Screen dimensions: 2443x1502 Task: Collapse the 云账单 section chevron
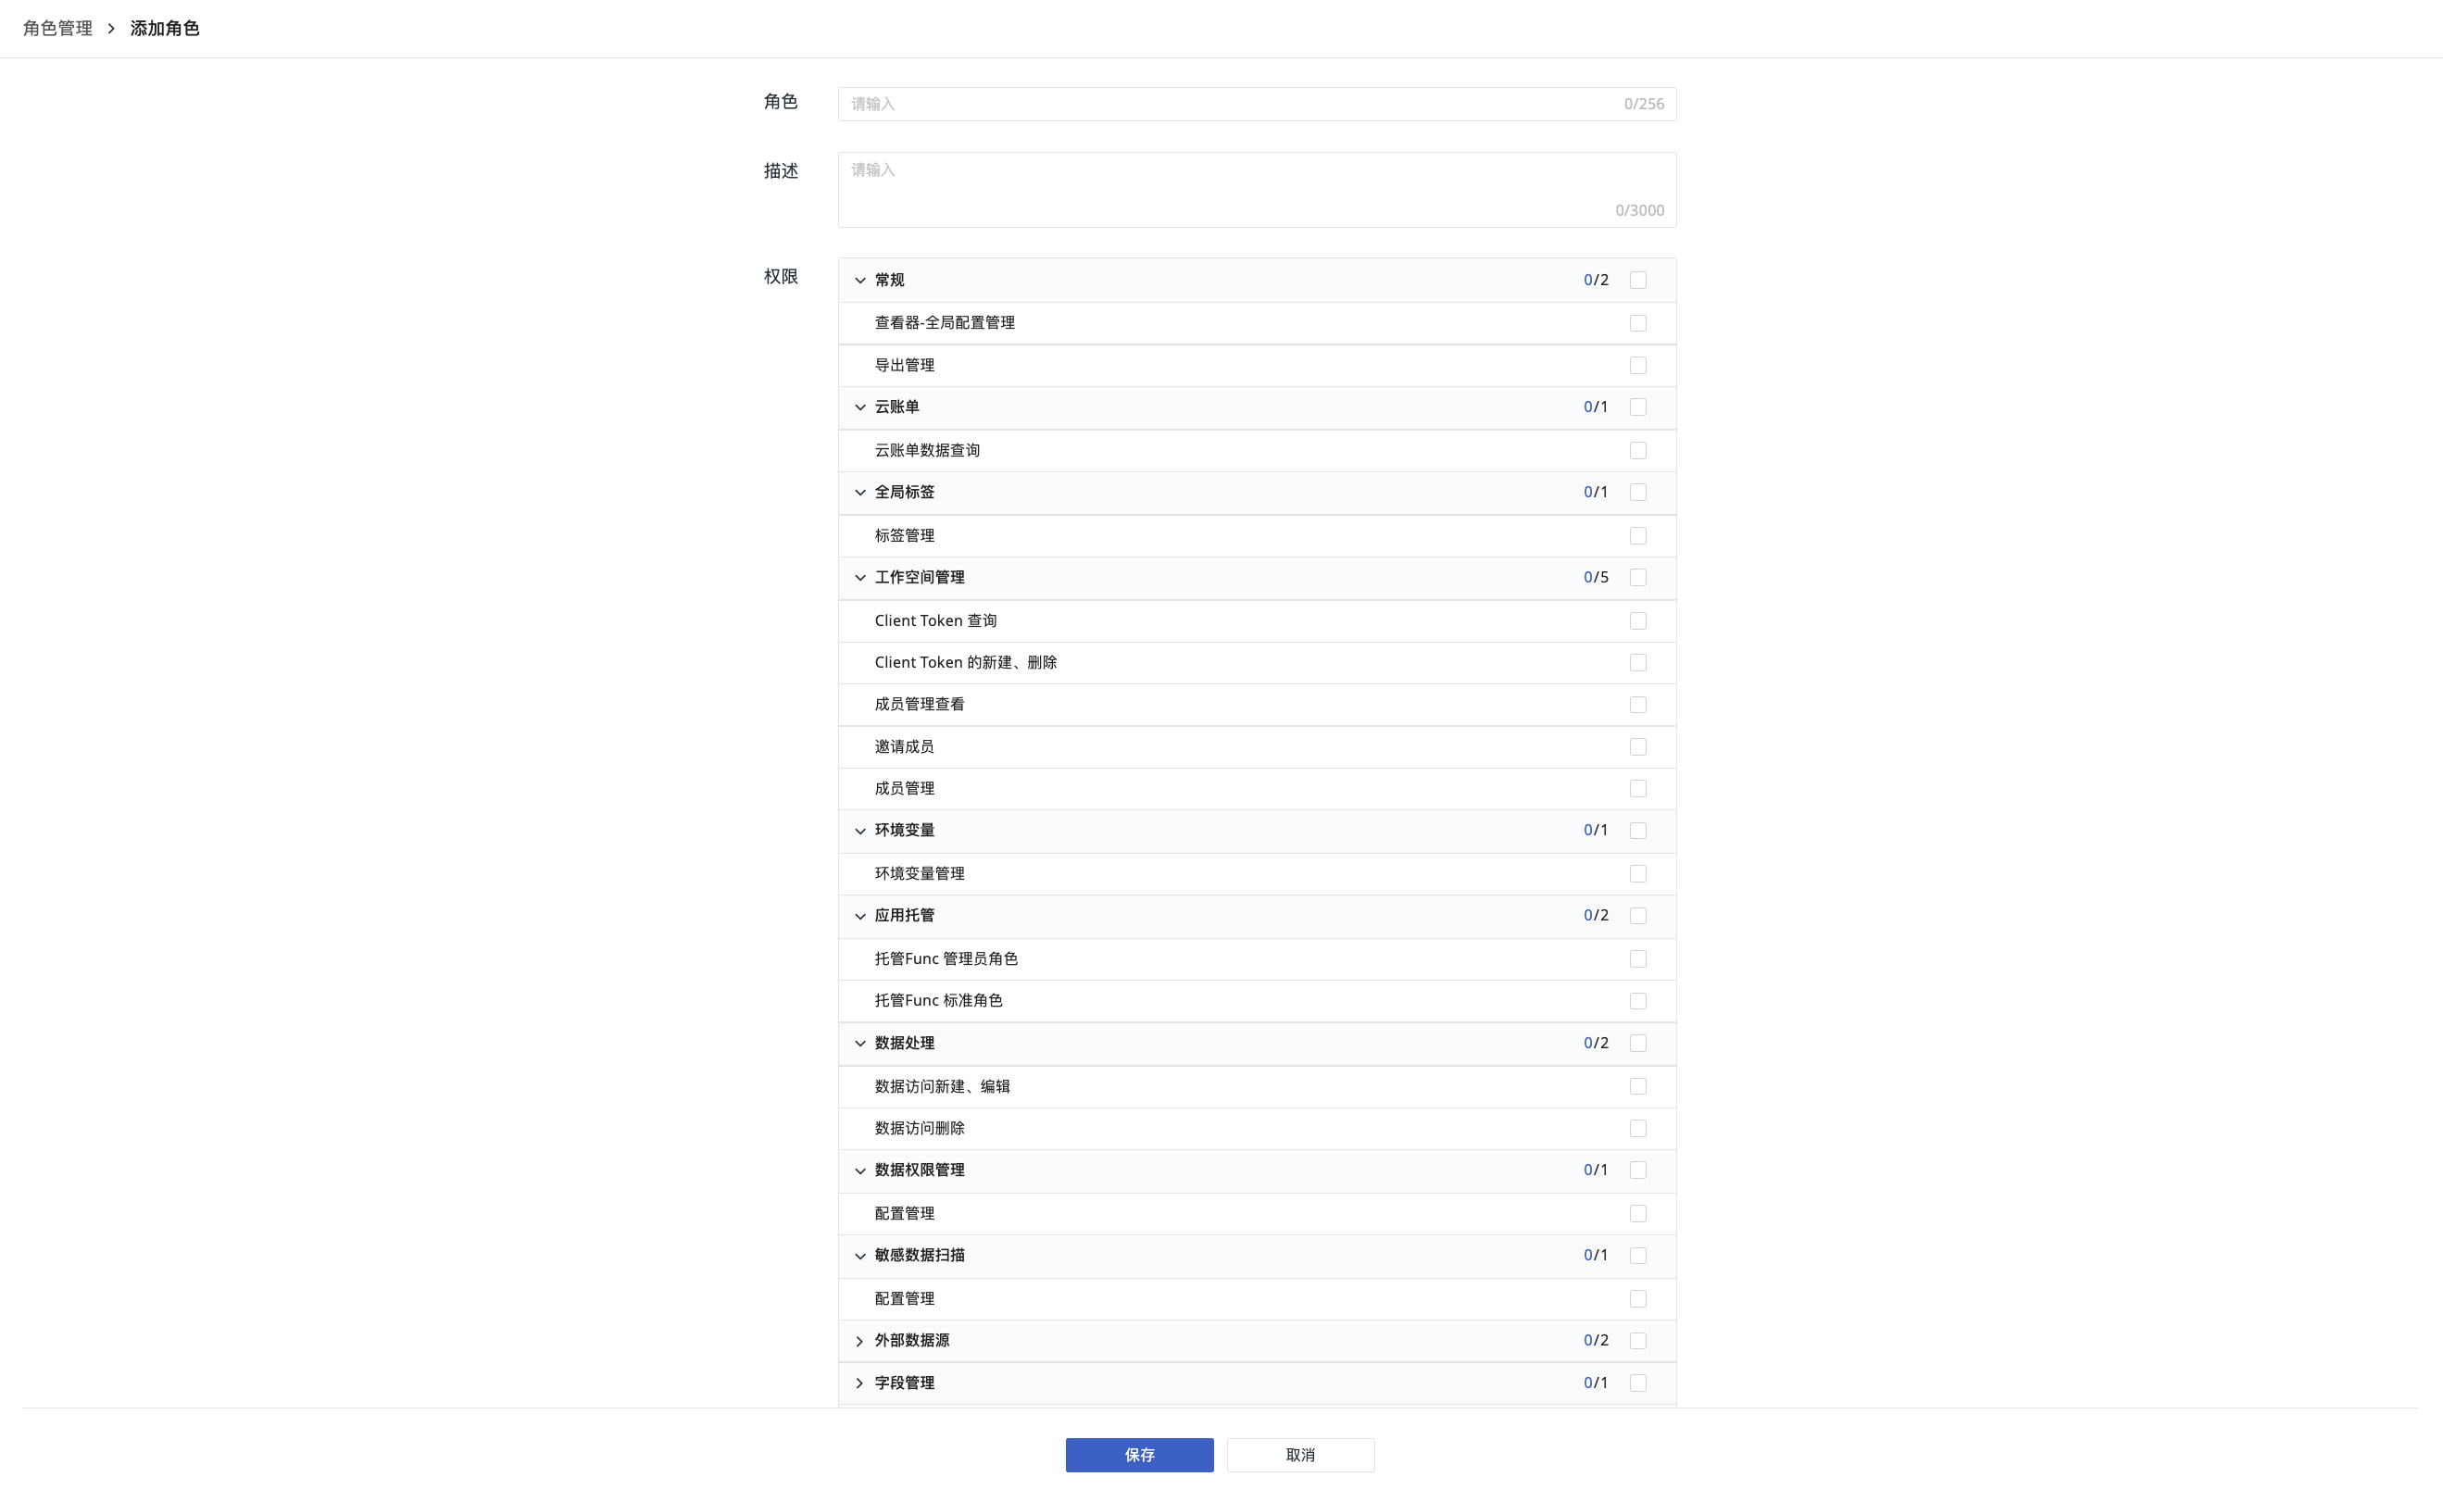pos(860,407)
